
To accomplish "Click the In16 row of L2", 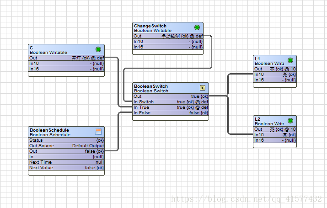I will (275, 140).
